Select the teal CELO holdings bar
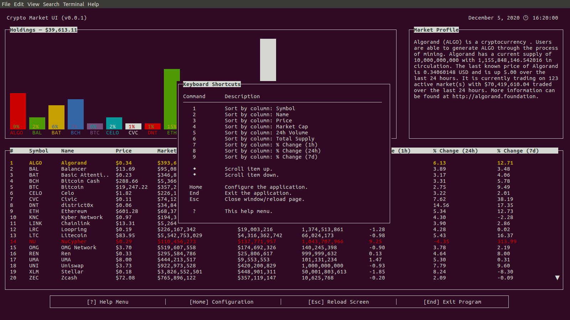Screen dimensions: 570x320 pyautogui.click(x=114, y=123)
